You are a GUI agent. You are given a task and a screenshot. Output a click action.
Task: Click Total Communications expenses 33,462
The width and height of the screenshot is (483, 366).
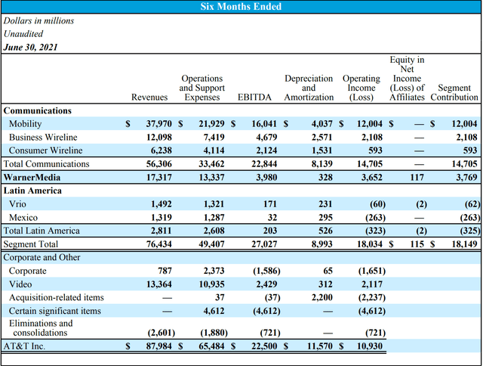coord(211,164)
